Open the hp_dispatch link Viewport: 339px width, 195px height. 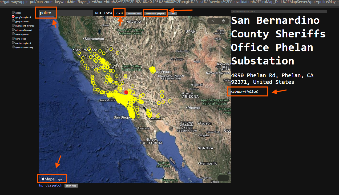click(x=51, y=185)
